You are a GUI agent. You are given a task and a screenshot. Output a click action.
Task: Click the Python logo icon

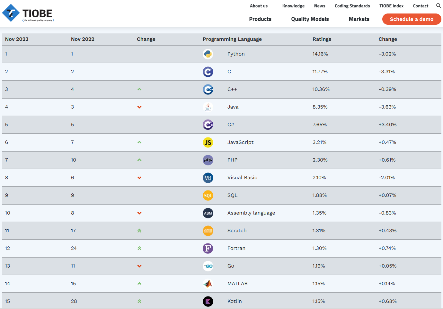(x=208, y=54)
